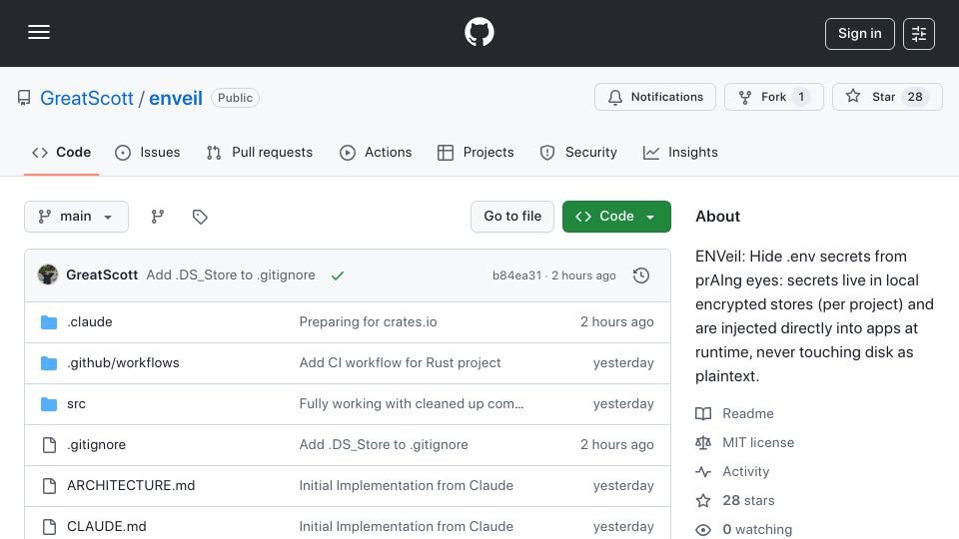Click the .github/workflows folder icon

click(x=49, y=363)
